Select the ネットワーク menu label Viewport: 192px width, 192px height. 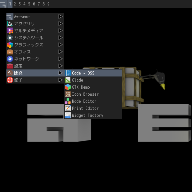click(27, 59)
